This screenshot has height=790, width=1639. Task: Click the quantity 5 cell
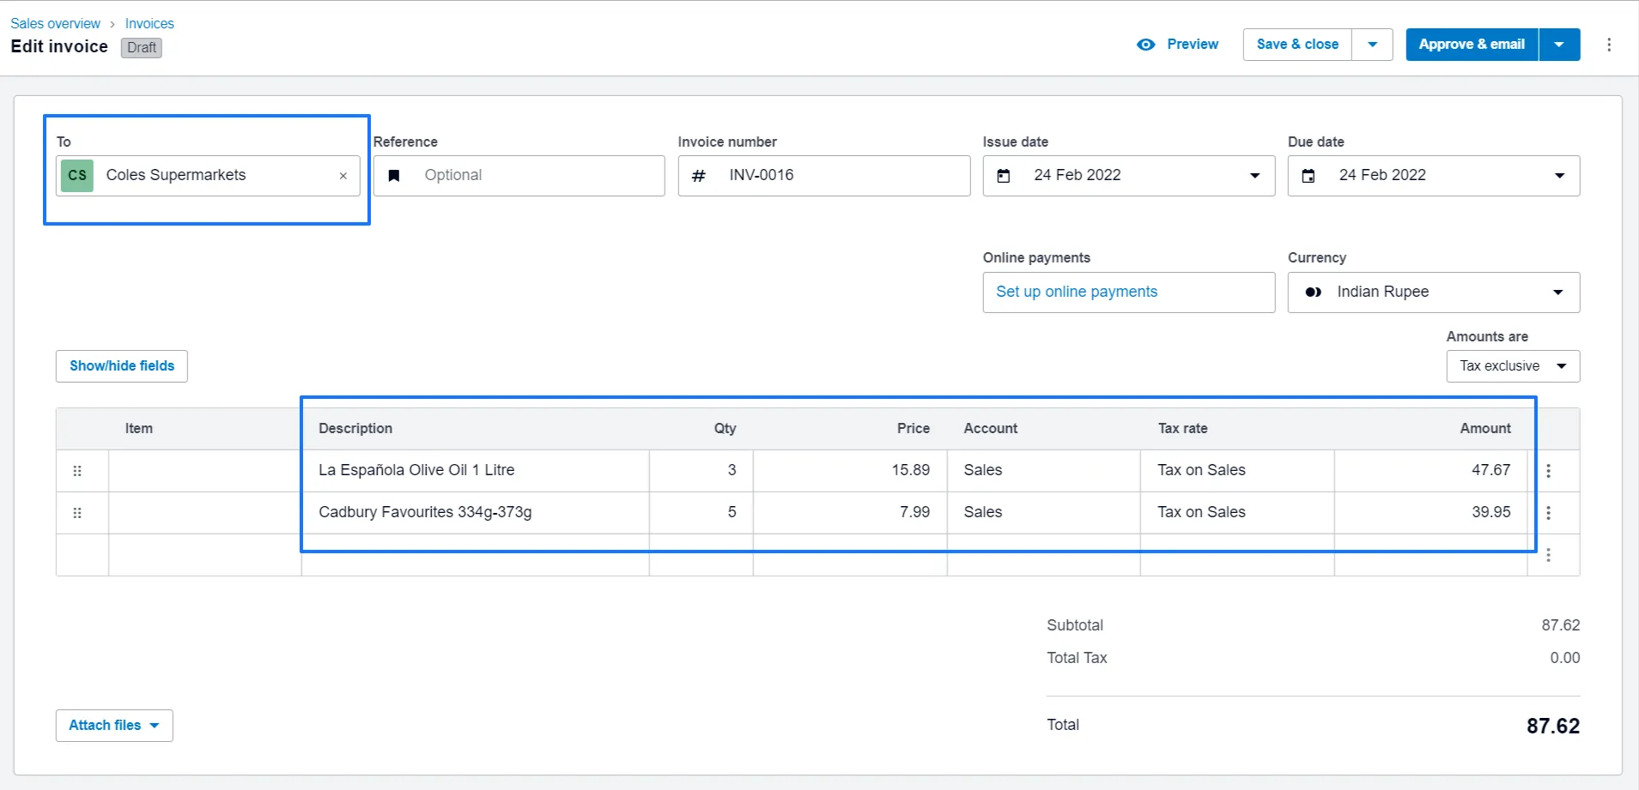701,513
